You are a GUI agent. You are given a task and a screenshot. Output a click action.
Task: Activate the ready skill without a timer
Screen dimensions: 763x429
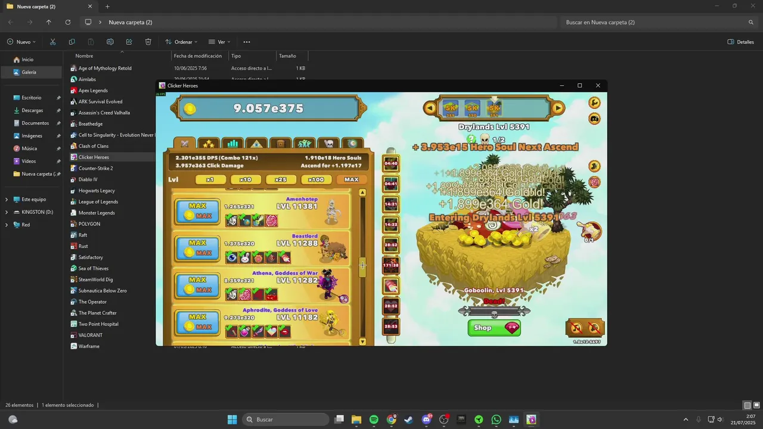pyautogui.click(x=391, y=286)
